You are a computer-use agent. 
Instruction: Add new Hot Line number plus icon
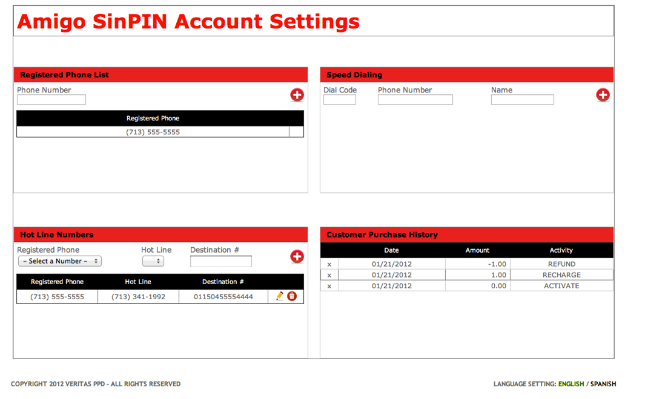(x=297, y=256)
